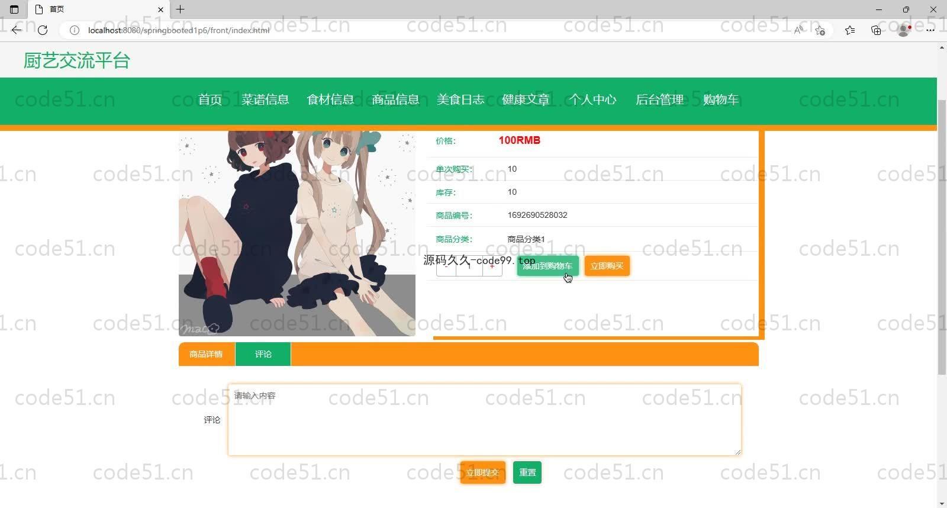
Task: Submit comment with 立即提交 button
Action: (483, 472)
